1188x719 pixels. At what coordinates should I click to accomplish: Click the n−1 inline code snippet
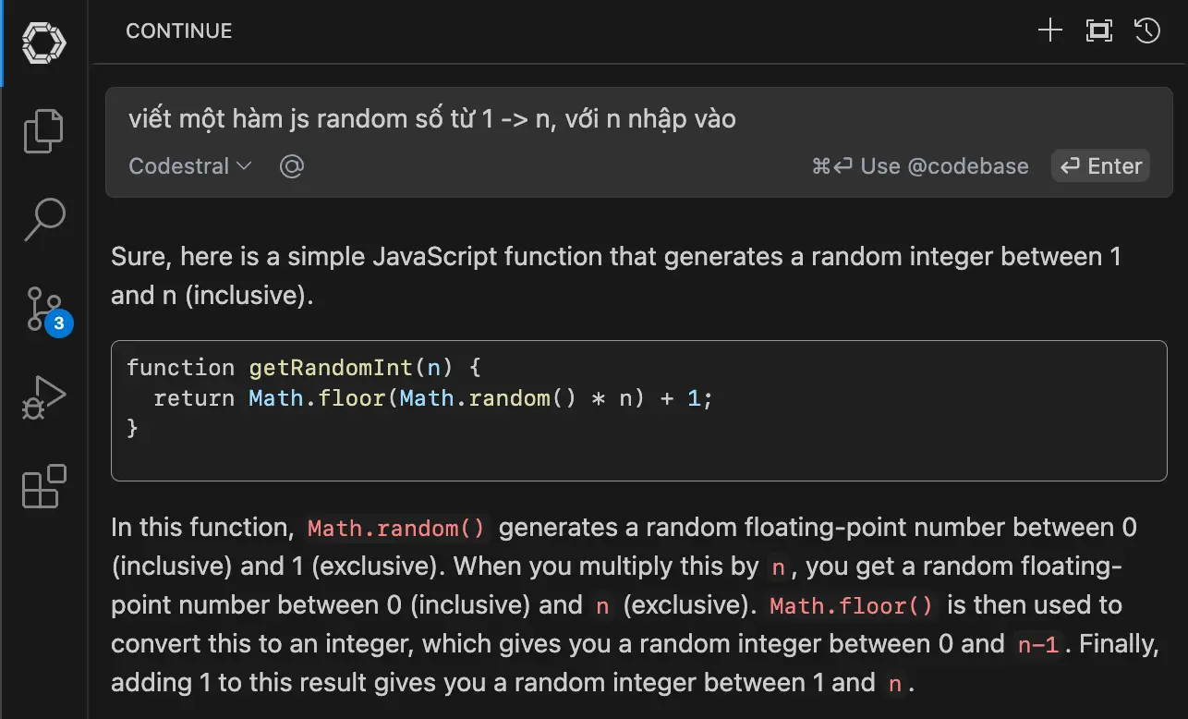tap(1037, 645)
